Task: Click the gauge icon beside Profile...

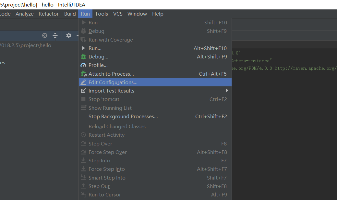Action: pyautogui.click(x=83, y=65)
